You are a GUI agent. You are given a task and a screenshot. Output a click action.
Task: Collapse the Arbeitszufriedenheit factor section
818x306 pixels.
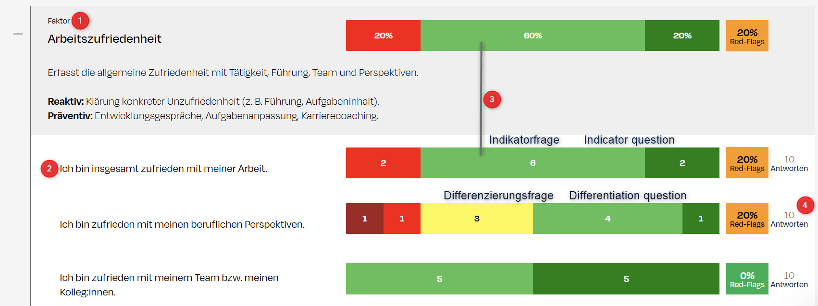[18, 34]
